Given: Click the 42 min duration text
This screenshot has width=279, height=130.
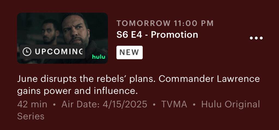Looking at the screenshot, I should click(32, 104).
